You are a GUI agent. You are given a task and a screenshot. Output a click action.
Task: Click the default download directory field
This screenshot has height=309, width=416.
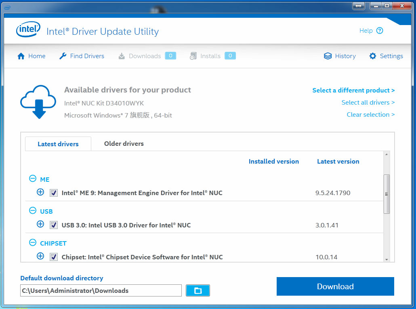(x=101, y=290)
